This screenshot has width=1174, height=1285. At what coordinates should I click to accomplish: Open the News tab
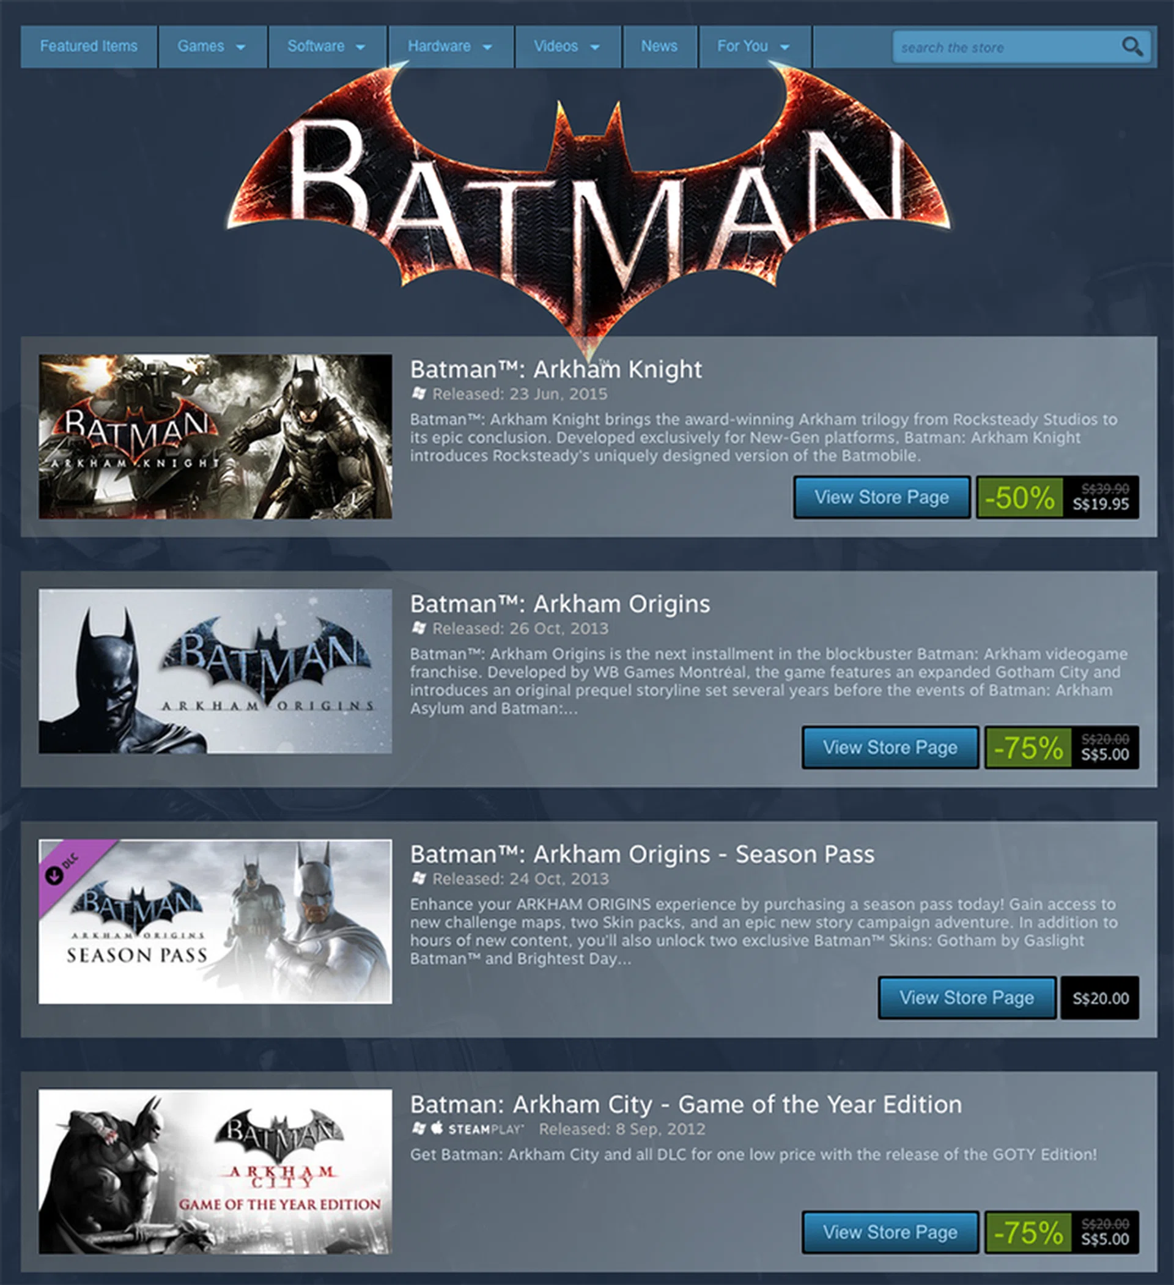click(x=659, y=46)
